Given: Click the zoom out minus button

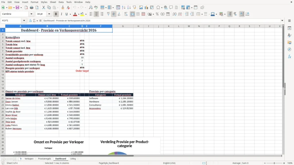Looking at the screenshot, I should click(265, 163).
